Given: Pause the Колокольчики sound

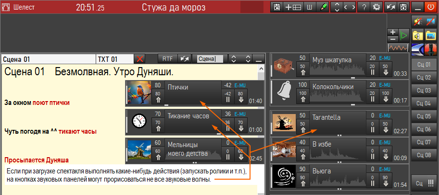Looking at the screenshot, I should point(373,96).
